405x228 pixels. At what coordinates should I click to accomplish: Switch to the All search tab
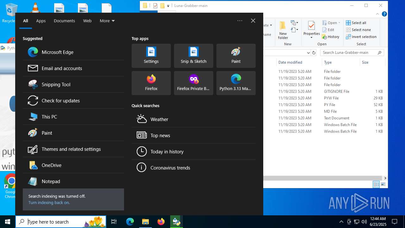(26, 21)
